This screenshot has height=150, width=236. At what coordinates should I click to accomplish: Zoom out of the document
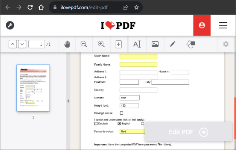84,44
